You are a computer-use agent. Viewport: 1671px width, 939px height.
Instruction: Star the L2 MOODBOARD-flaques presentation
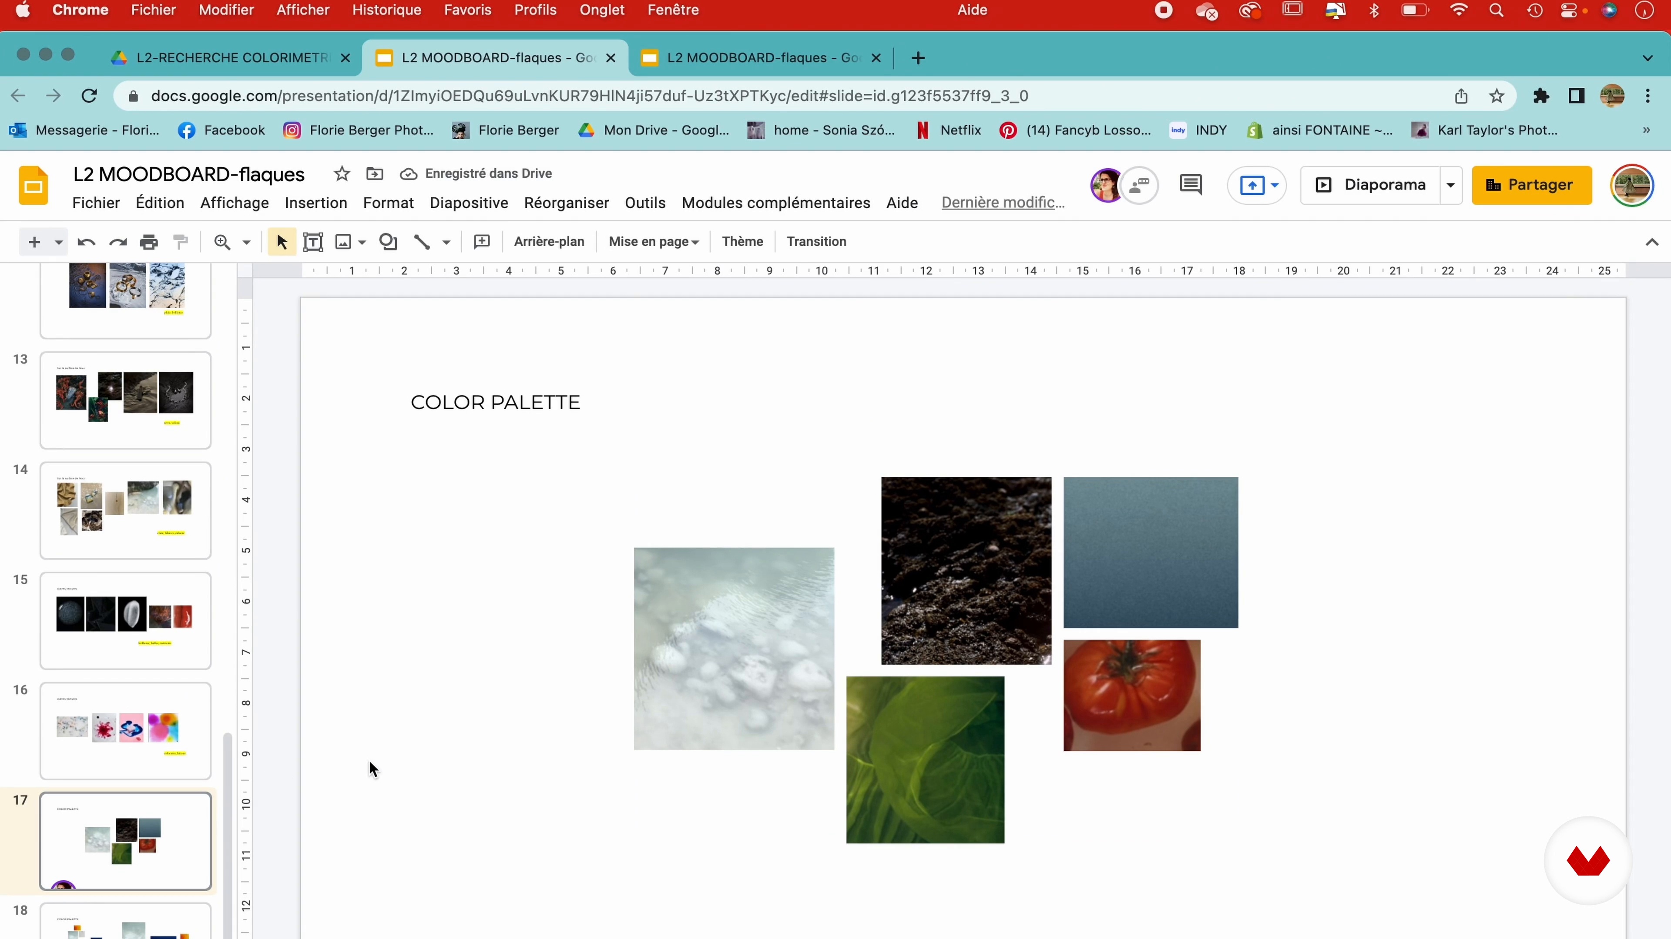[342, 174]
